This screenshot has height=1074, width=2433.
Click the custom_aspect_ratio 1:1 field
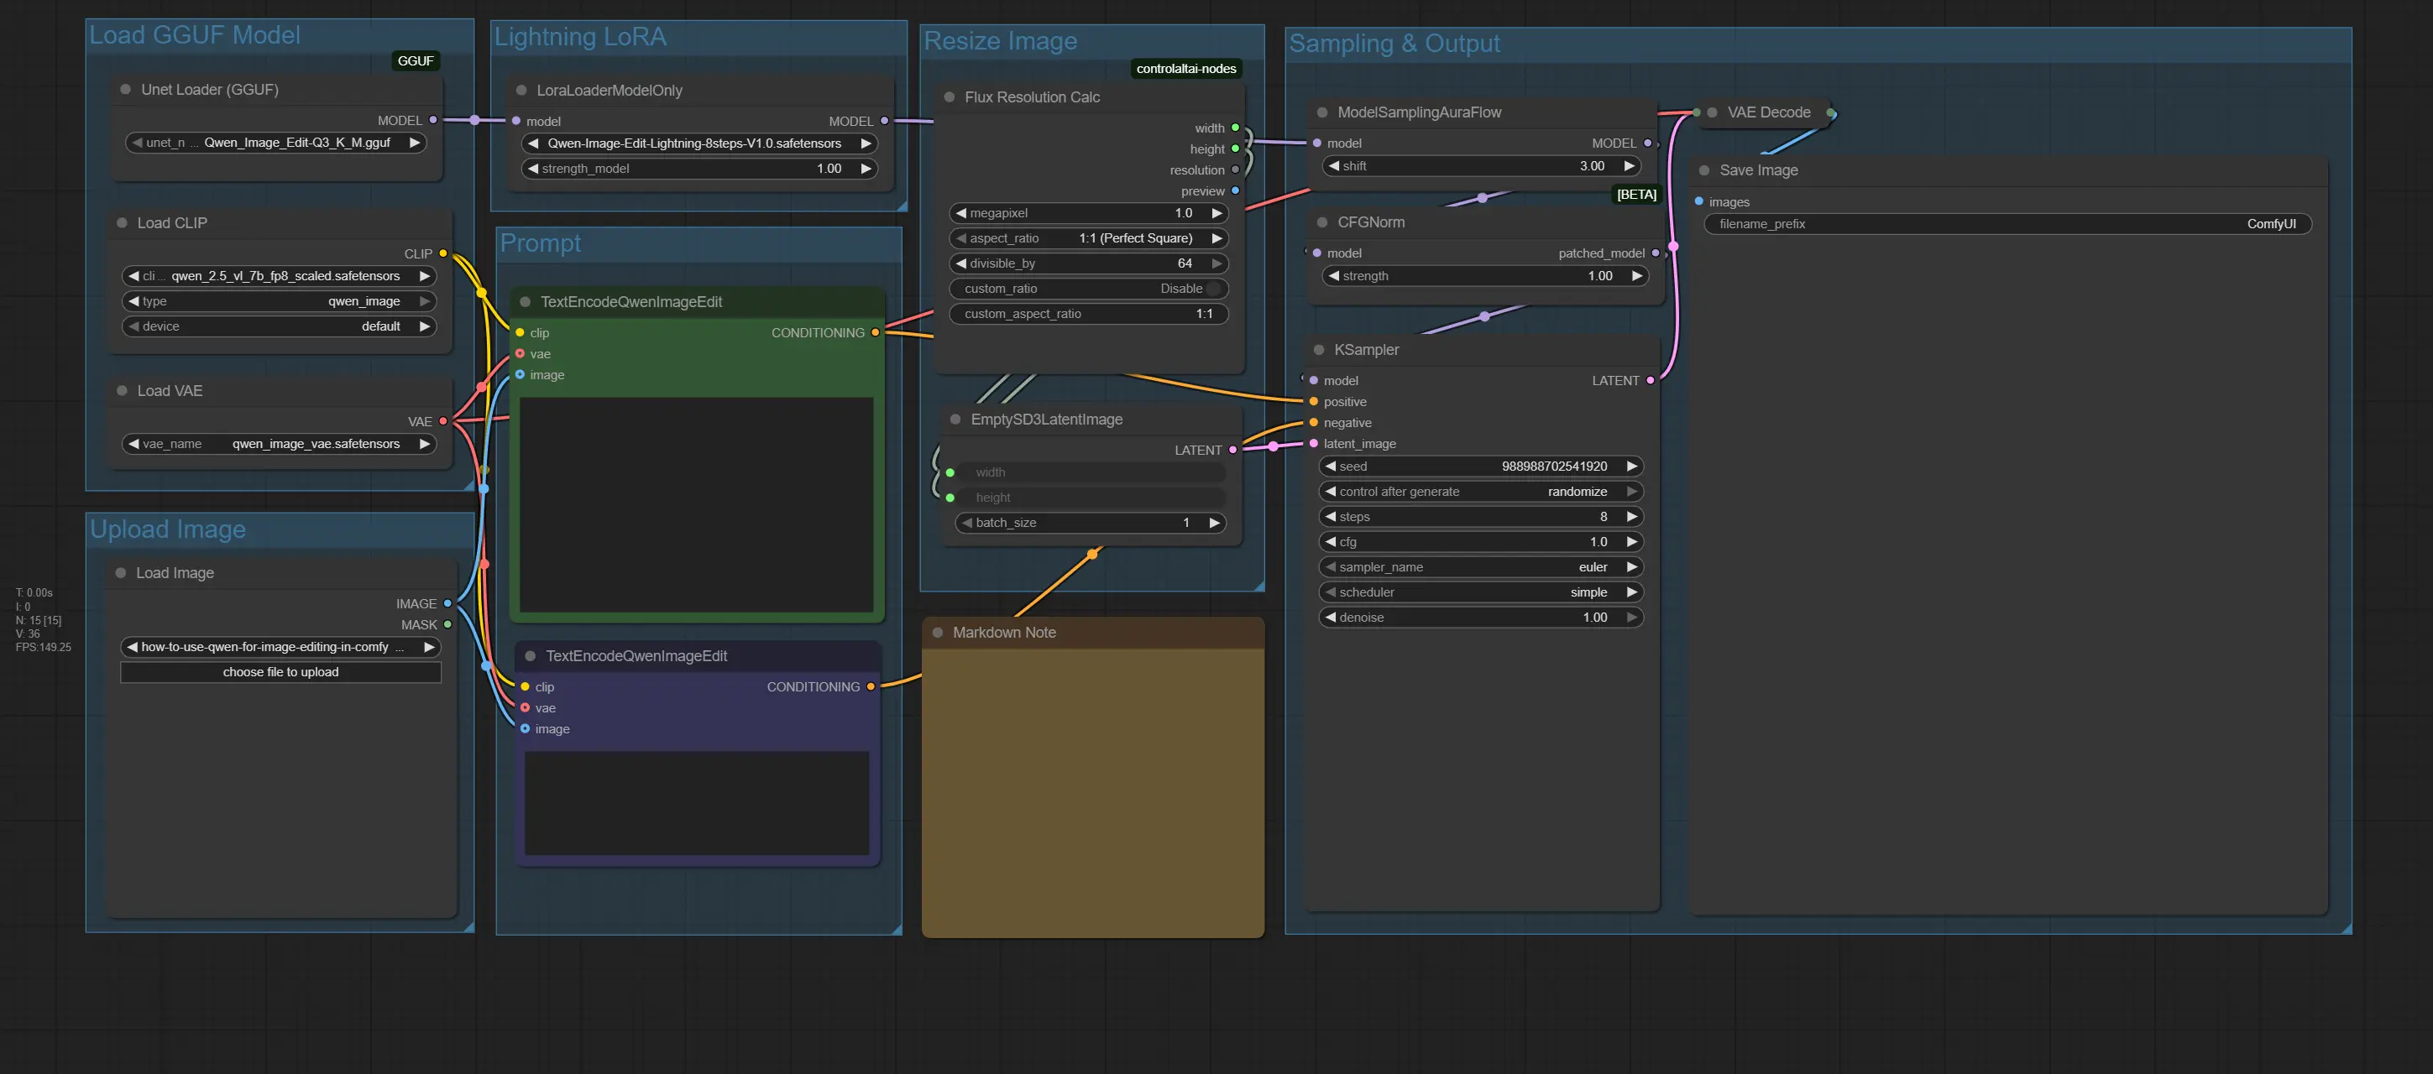click(1088, 313)
